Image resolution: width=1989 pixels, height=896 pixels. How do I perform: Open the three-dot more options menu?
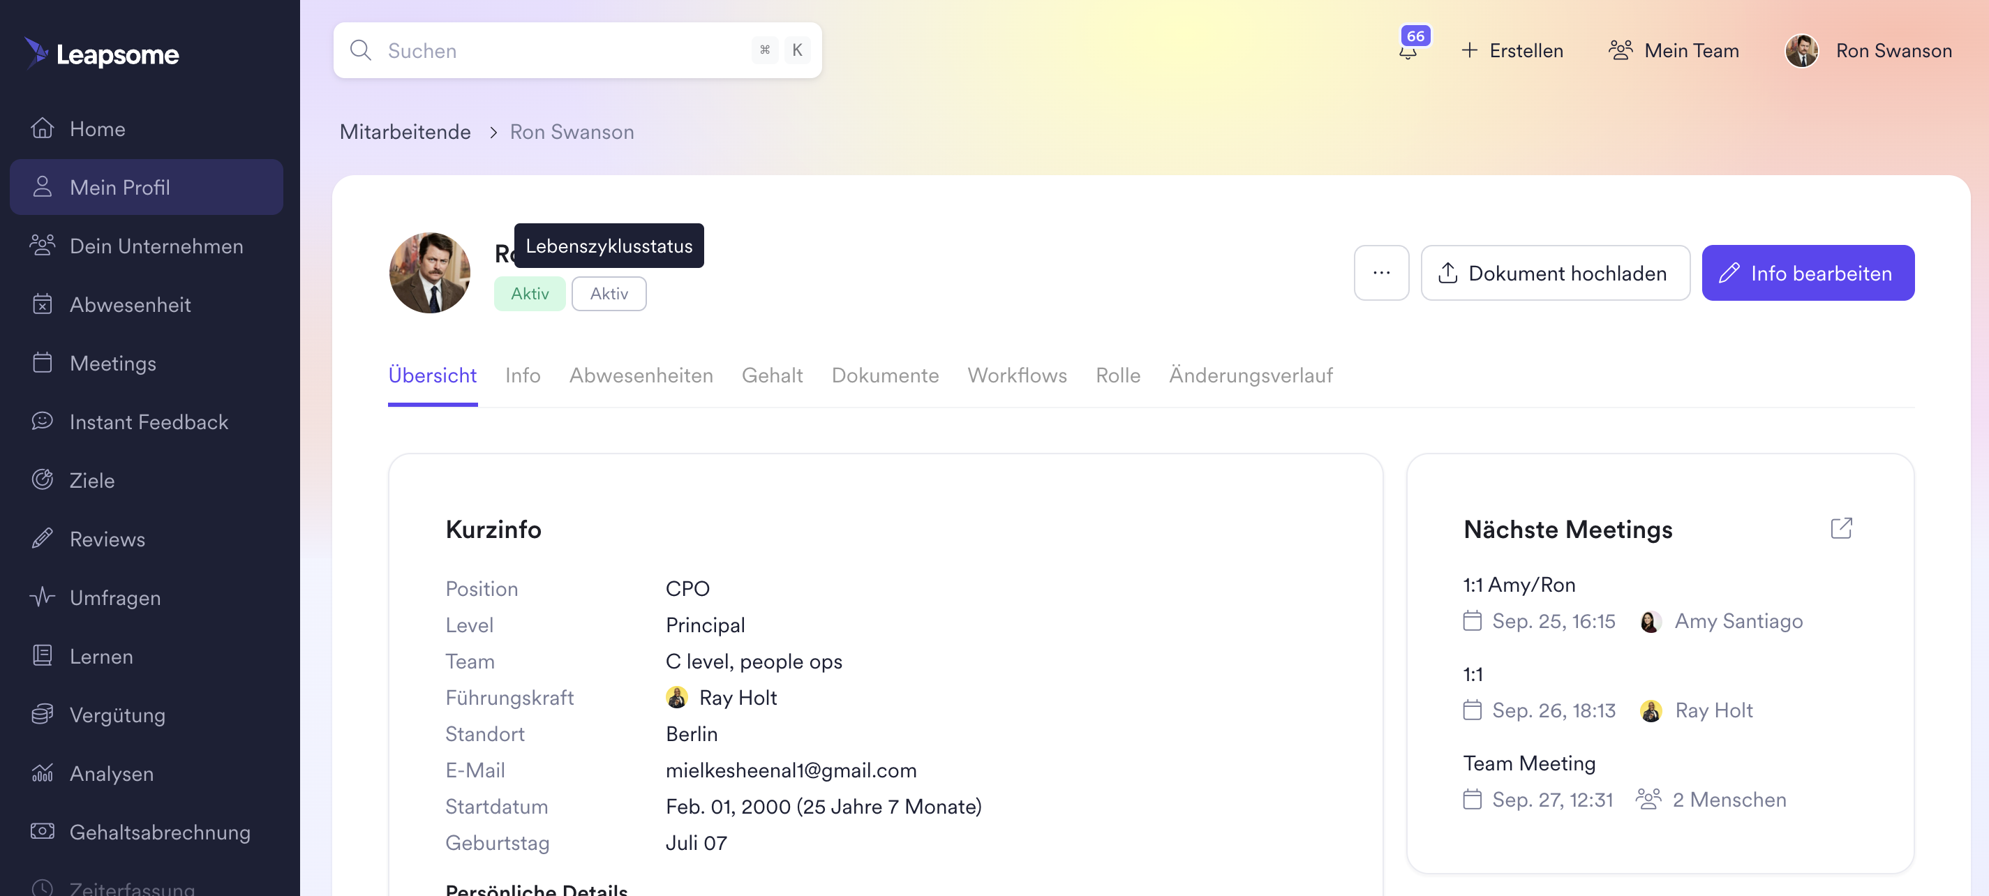1381,272
